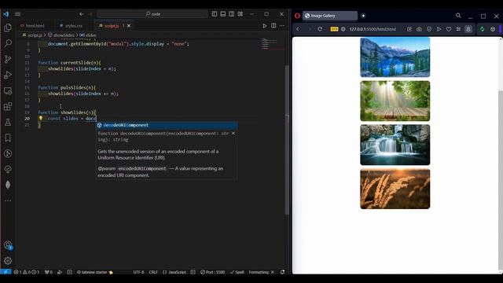Open the errors and warnings count in the status bar
The width and height of the screenshot is (503, 283).
point(26,272)
